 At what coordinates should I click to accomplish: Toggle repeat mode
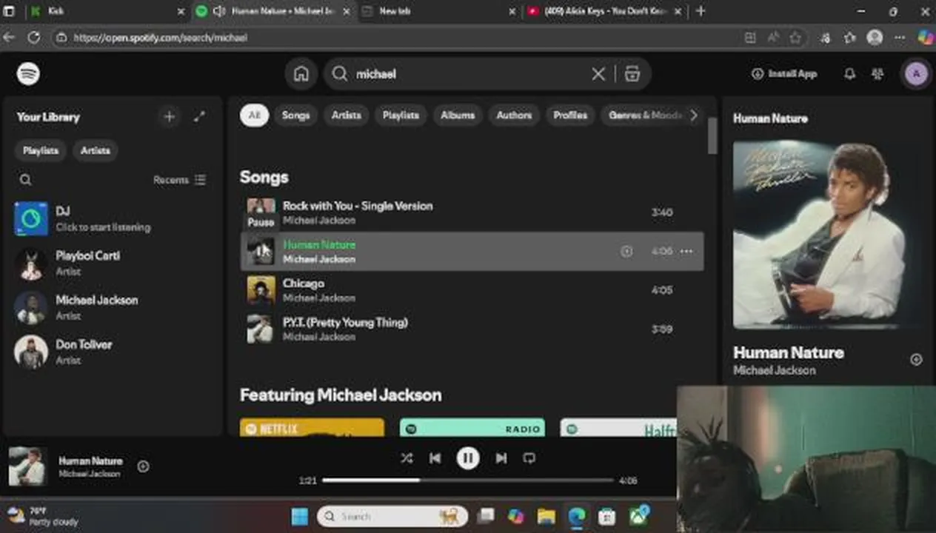point(529,458)
